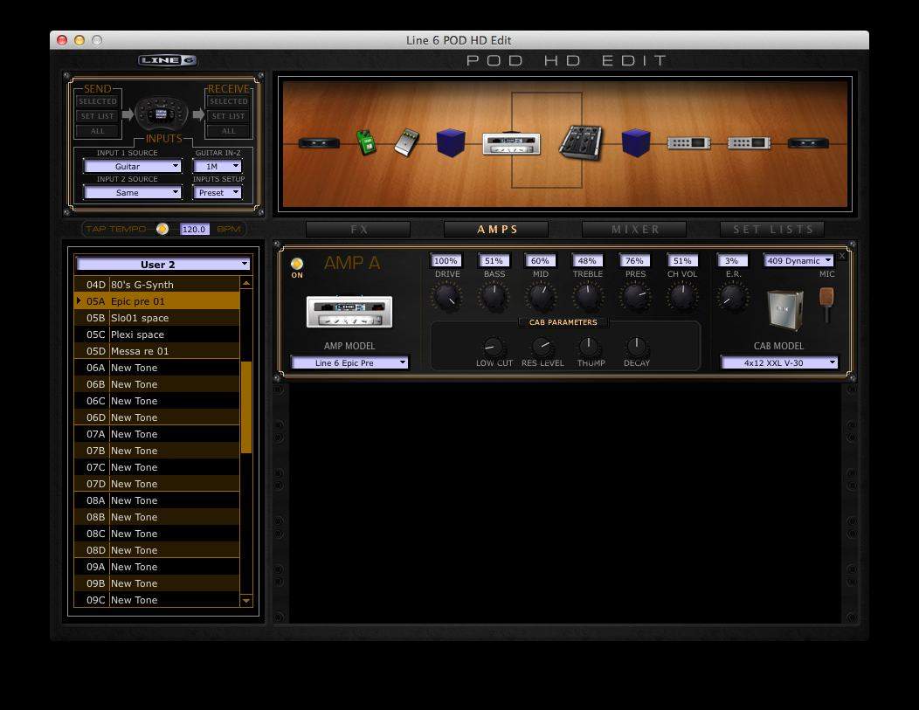Switch to the FX tab
The image size is (919, 710).
point(358,229)
